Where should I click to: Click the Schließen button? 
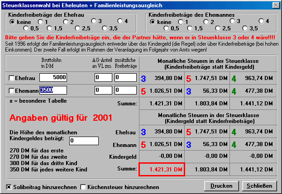(x=259, y=186)
